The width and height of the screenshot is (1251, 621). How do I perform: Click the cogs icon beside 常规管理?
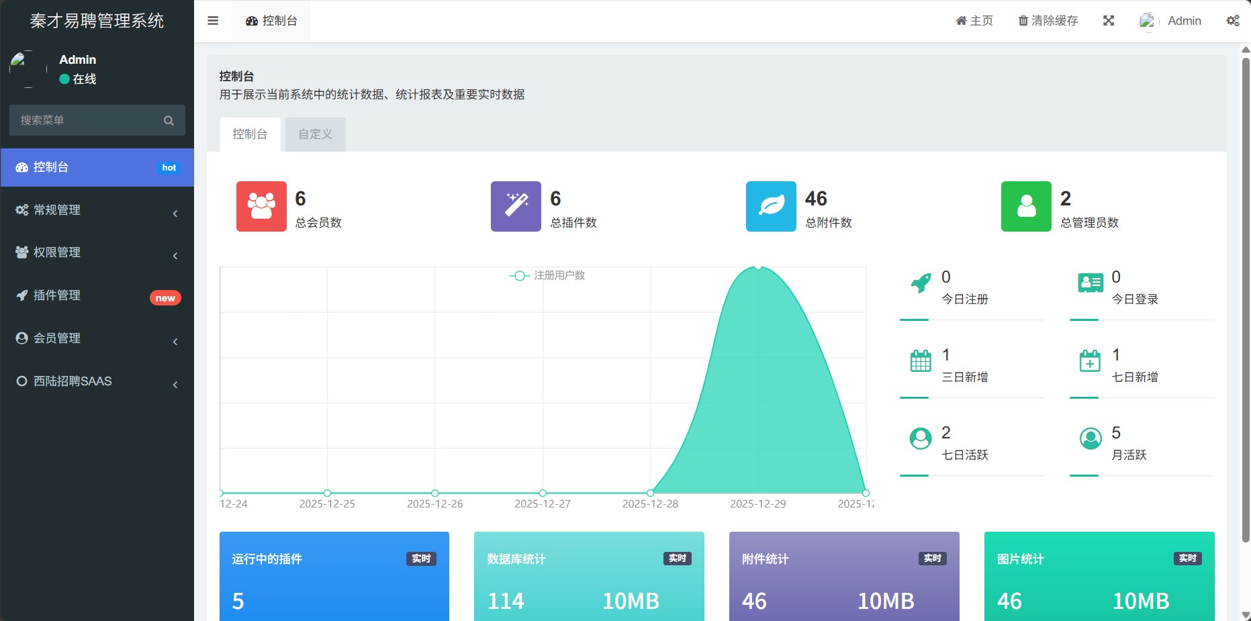click(x=22, y=210)
